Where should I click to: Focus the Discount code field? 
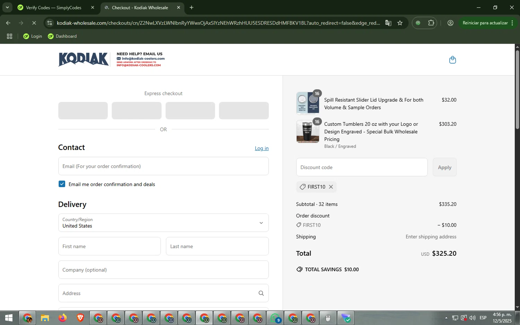tap(362, 167)
